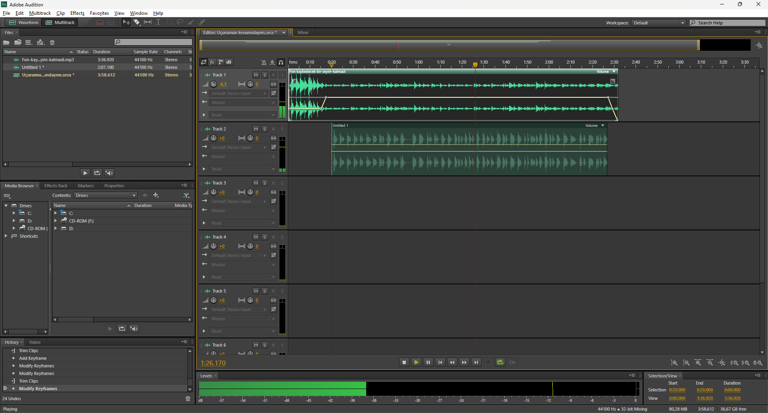Click the Insert into Multitrack icon in Files panel
Viewport: 768px width, 413px height.
[x=40, y=42]
